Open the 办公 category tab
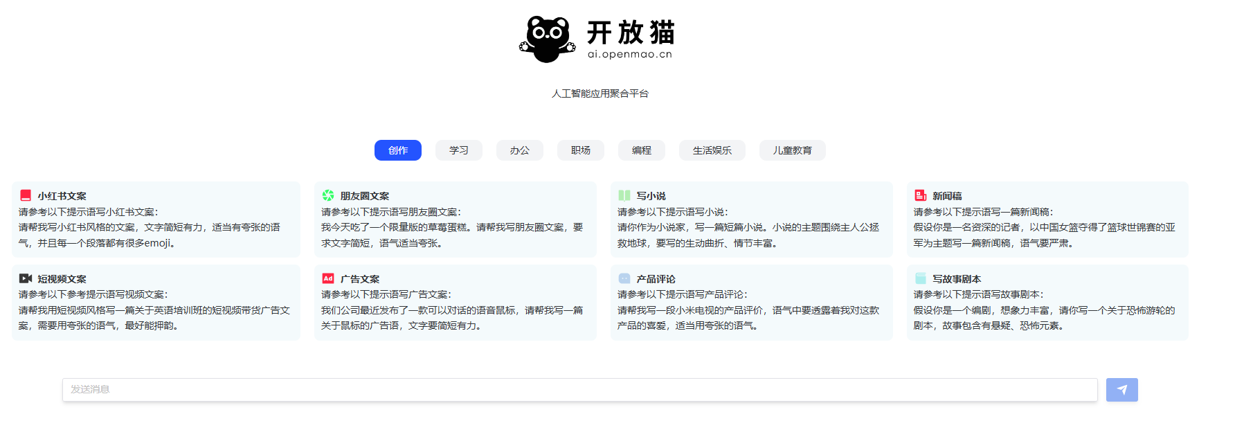 click(520, 150)
